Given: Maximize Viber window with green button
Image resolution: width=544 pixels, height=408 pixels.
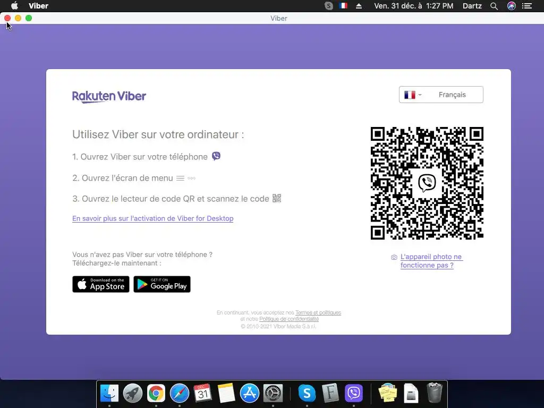Looking at the screenshot, I should 29,18.
